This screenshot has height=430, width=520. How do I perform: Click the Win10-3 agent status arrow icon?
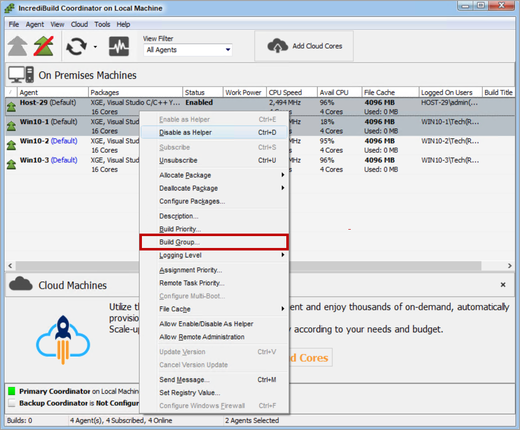[11, 164]
